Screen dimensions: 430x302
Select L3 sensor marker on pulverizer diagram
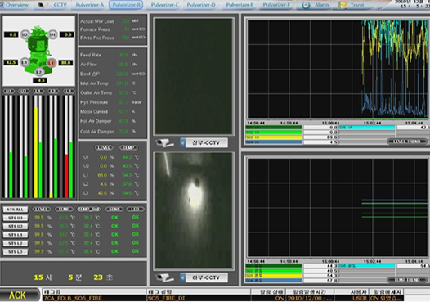[x=25, y=62]
